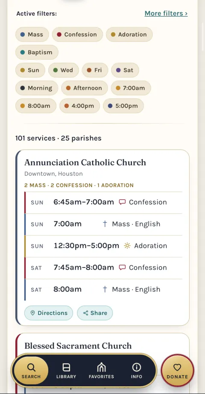Open the Search tab magnifier icon
This screenshot has width=205, height=394.
pyautogui.click(x=31, y=368)
